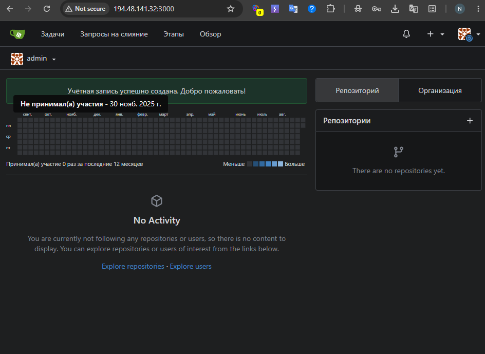Follow the Explore repositories link
Viewport: 485px width, 354px height.
click(x=133, y=267)
